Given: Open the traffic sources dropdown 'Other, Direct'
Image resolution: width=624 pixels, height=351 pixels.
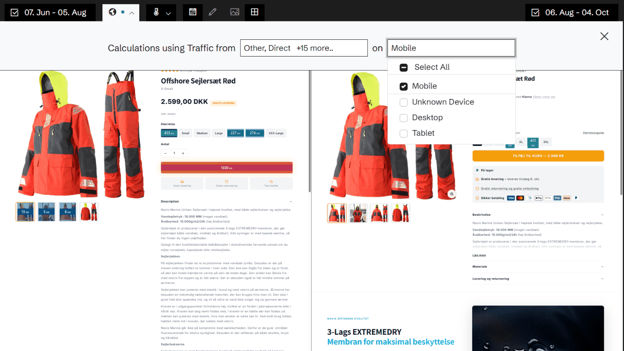Looking at the screenshot, I should 304,48.
